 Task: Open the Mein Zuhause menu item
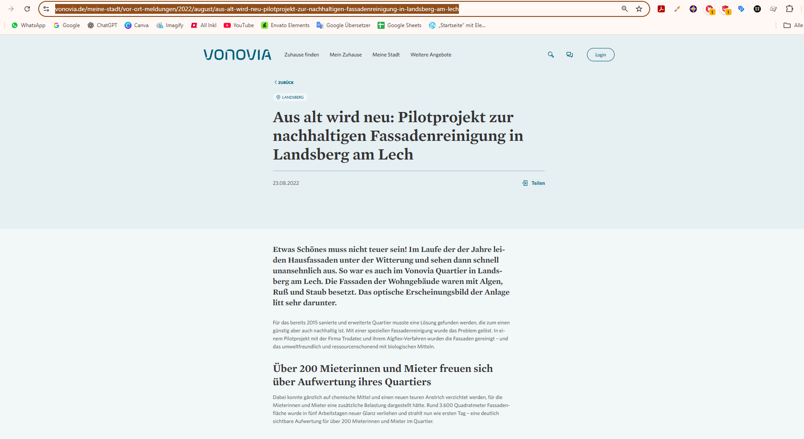(x=346, y=55)
